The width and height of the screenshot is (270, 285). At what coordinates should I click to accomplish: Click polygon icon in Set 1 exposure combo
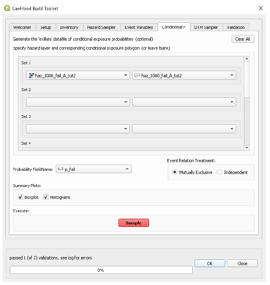coord(137,75)
